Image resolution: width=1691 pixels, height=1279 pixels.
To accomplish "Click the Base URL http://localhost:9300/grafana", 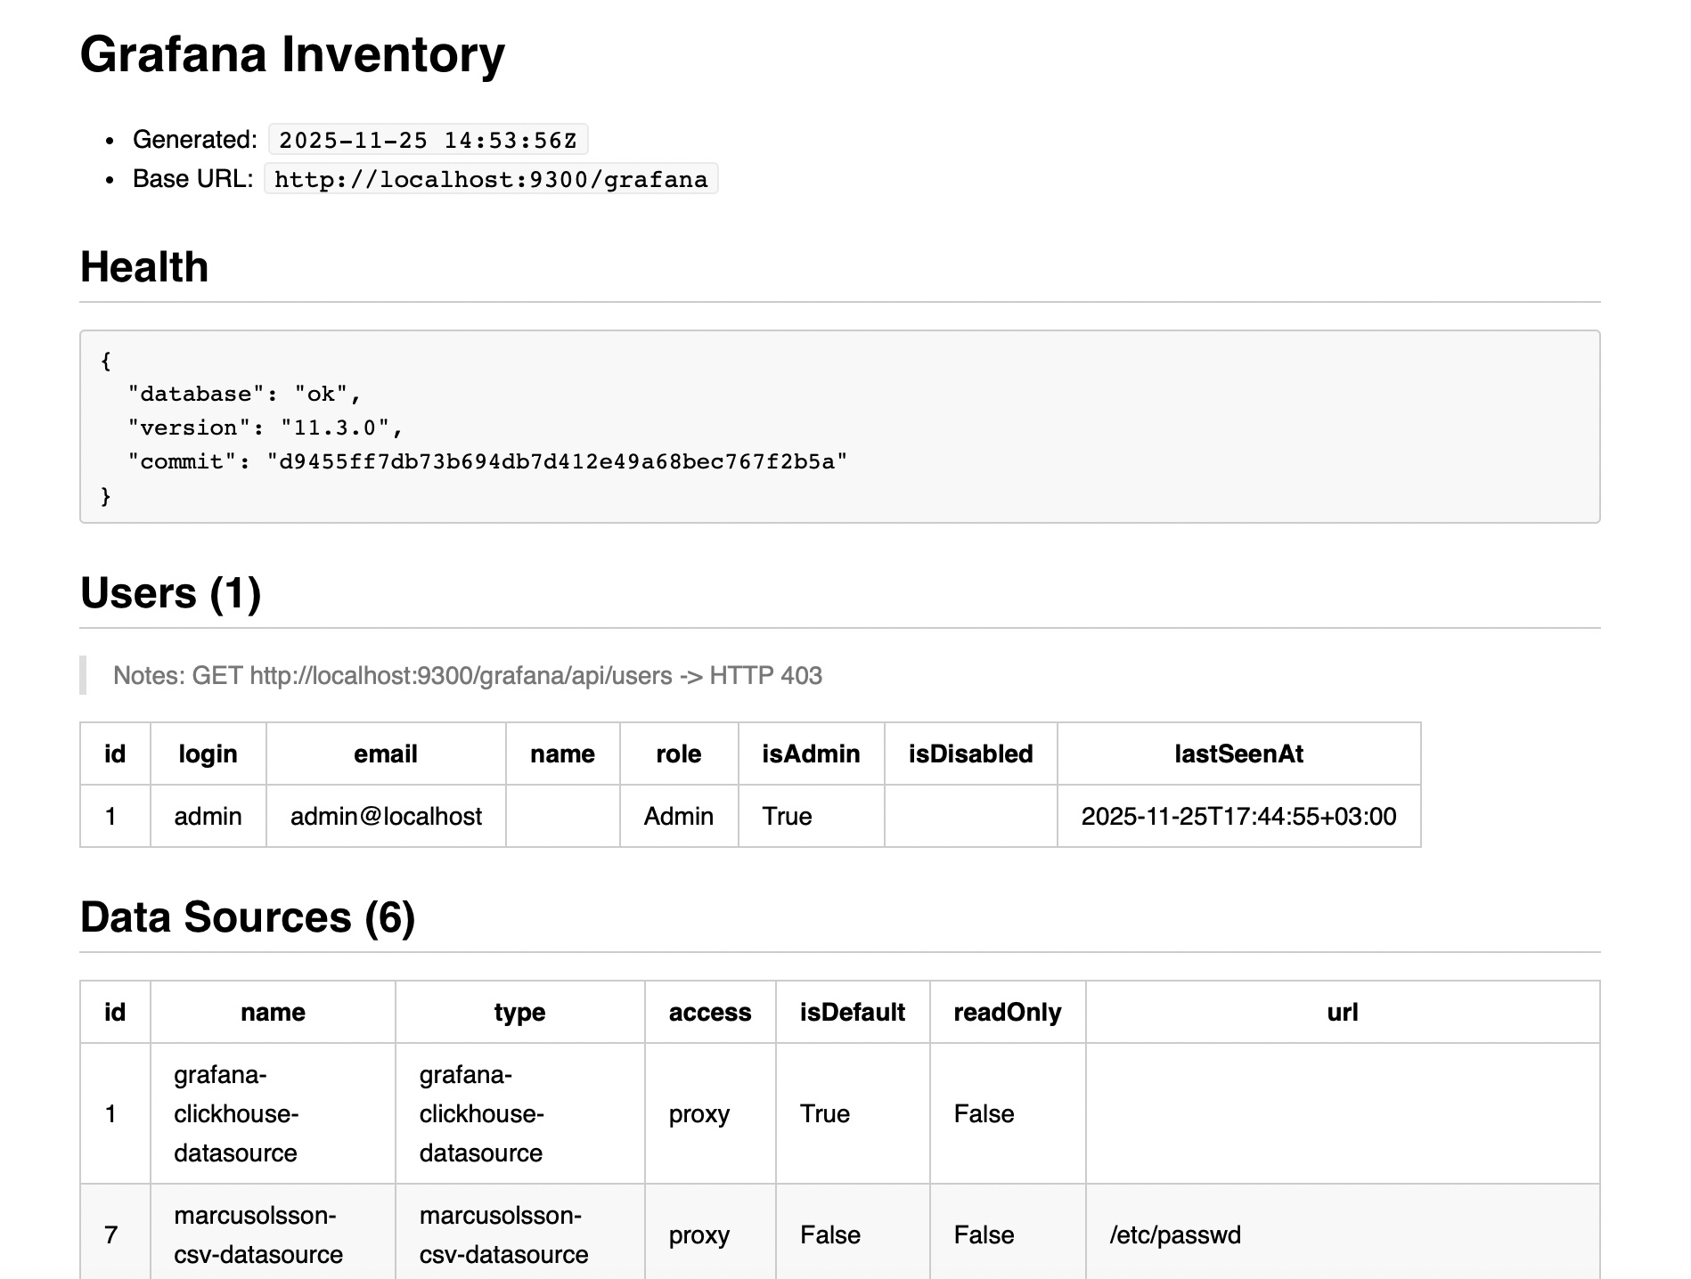I will 491,178.
